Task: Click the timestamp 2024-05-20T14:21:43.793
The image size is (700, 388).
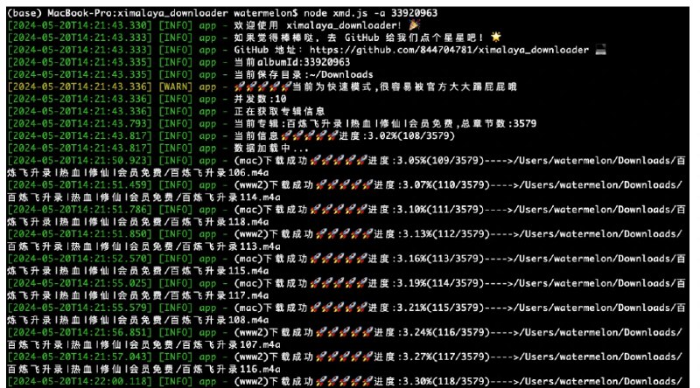Action: (x=80, y=123)
